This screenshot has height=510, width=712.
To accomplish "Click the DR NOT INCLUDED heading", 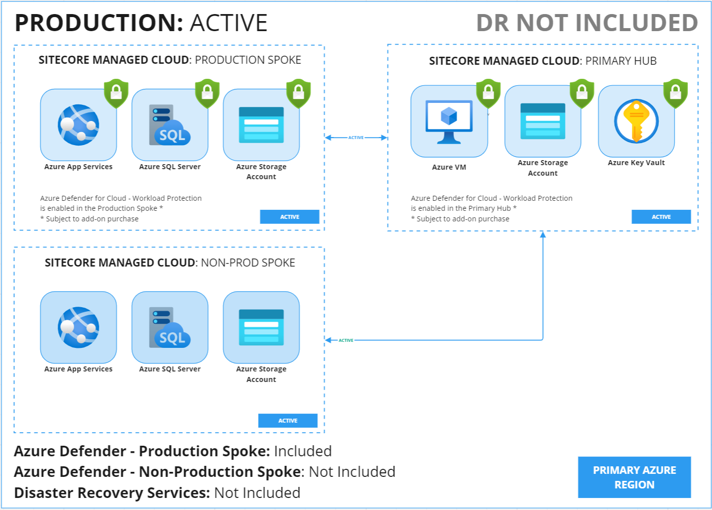I will [x=587, y=23].
